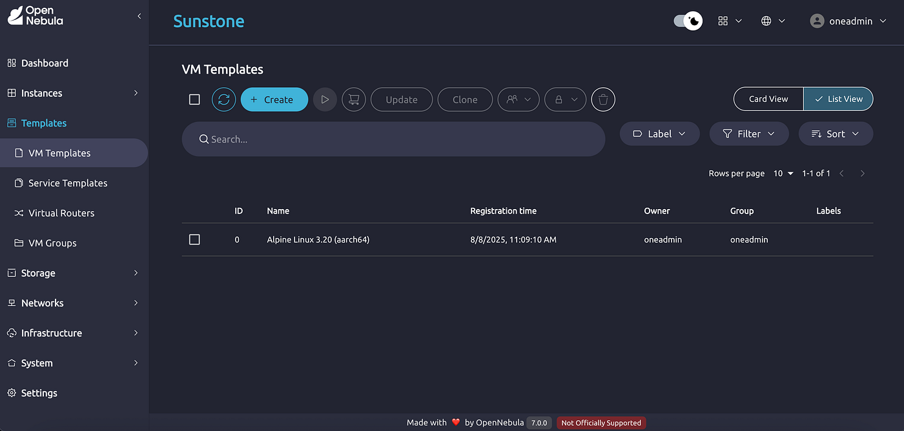Screen dimensions: 904x431
Task: Open the Dashboard menu item
Action: tap(74, 63)
